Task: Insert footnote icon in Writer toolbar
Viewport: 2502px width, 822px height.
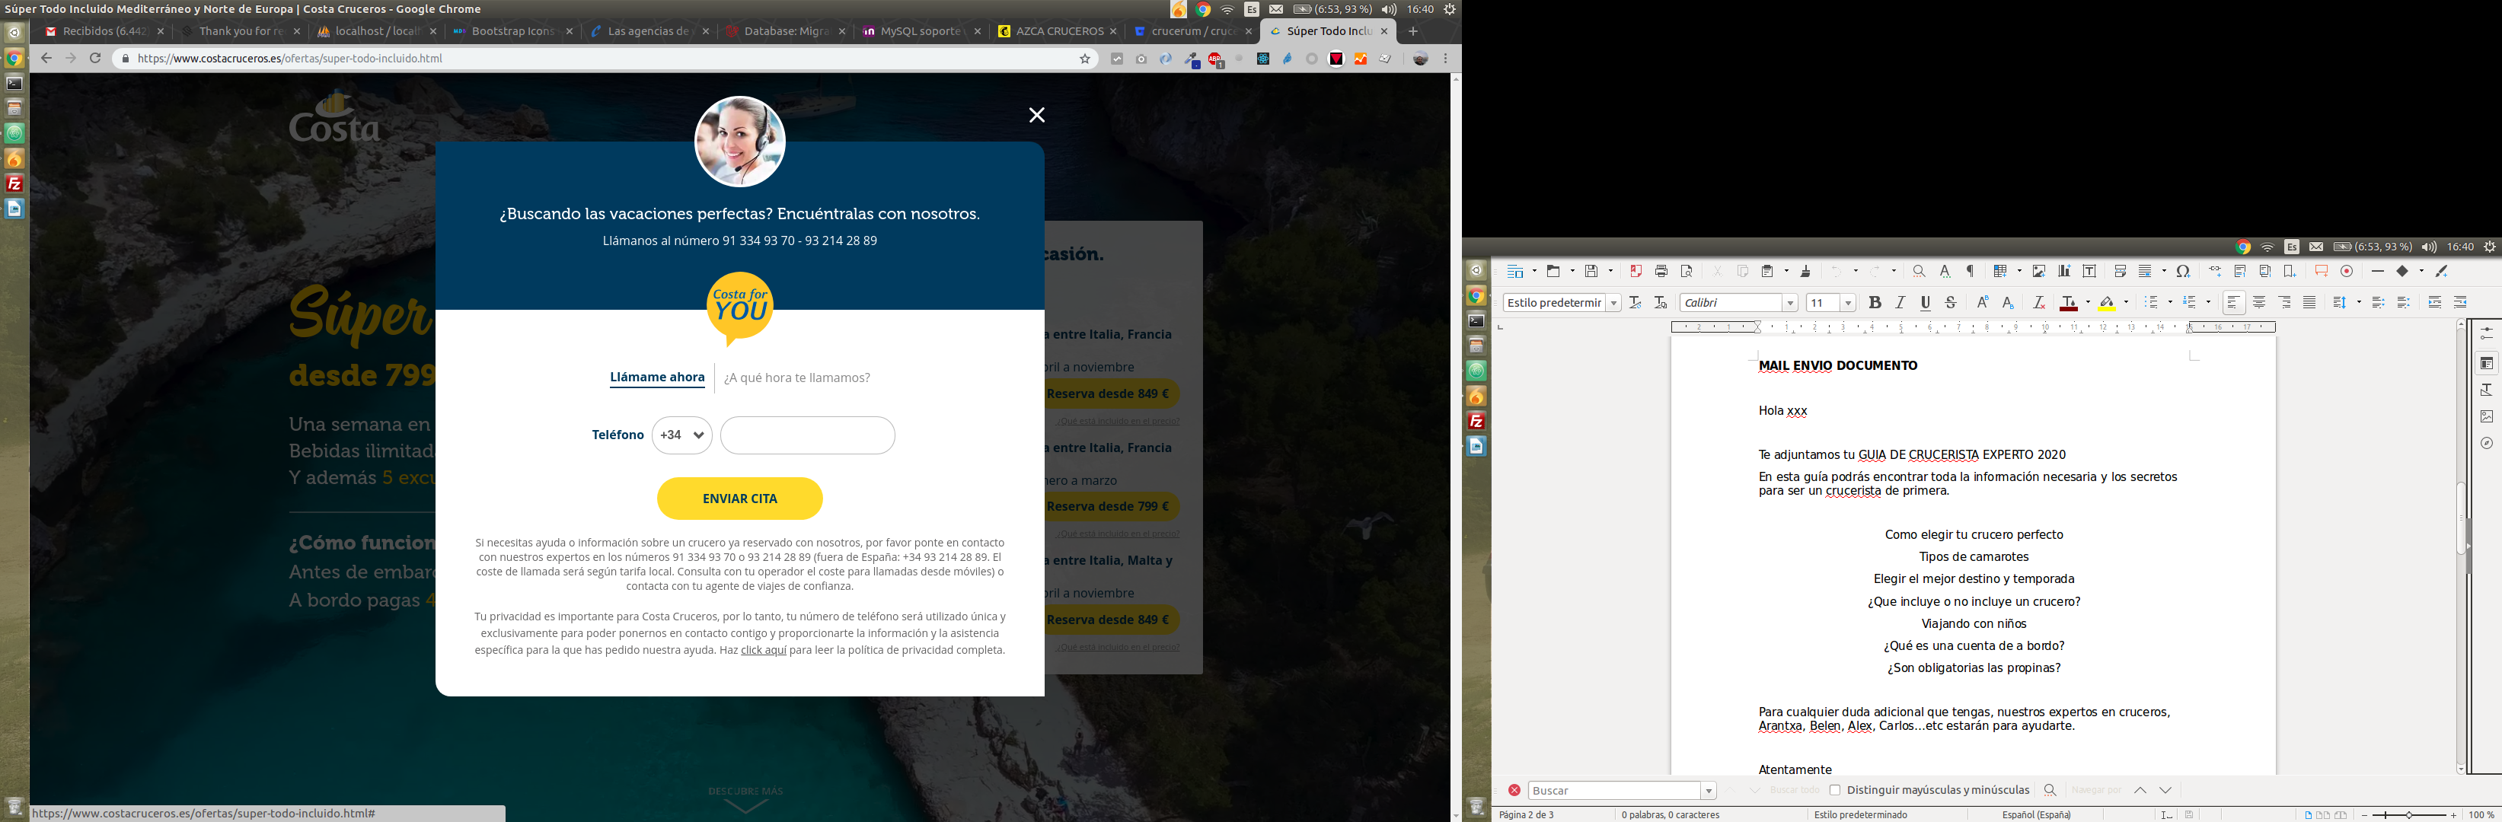Action: coord(2240,272)
